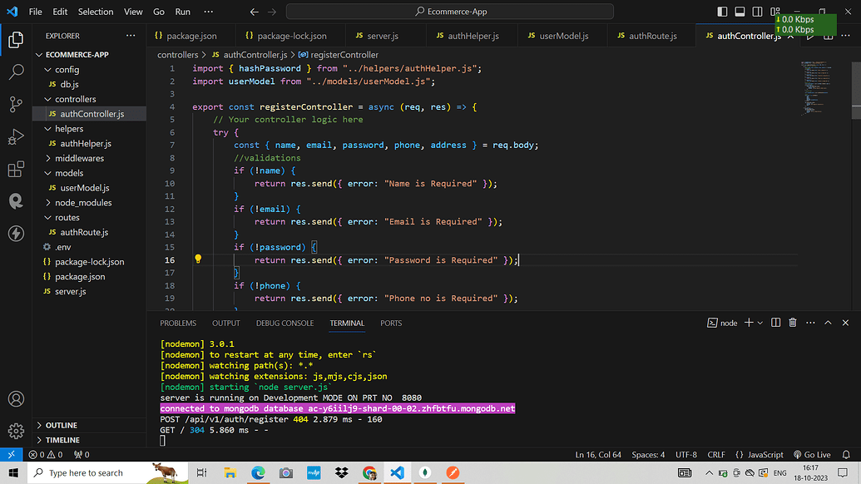This screenshot has height=484, width=861.
Task: Open the Extensions view icon
Action: [16, 170]
